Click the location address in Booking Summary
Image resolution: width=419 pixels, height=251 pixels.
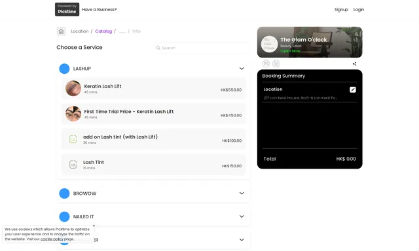(301, 98)
